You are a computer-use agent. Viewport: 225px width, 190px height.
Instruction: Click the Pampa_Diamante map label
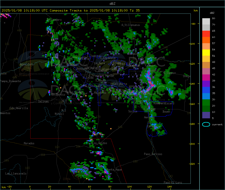tap(10, 81)
